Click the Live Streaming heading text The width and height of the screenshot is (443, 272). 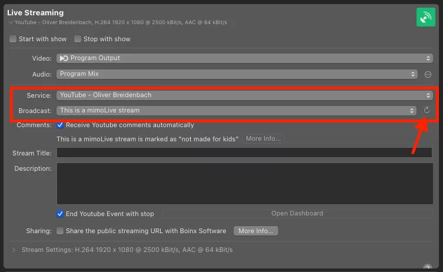(35, 13)
